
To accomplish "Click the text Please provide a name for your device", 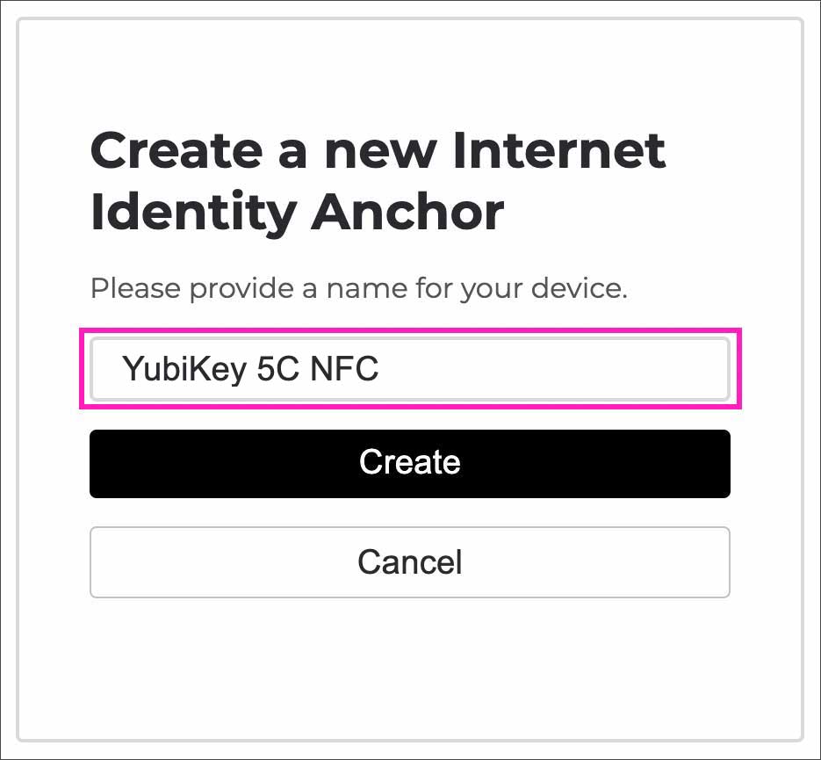I will click(x=358, y=288).
